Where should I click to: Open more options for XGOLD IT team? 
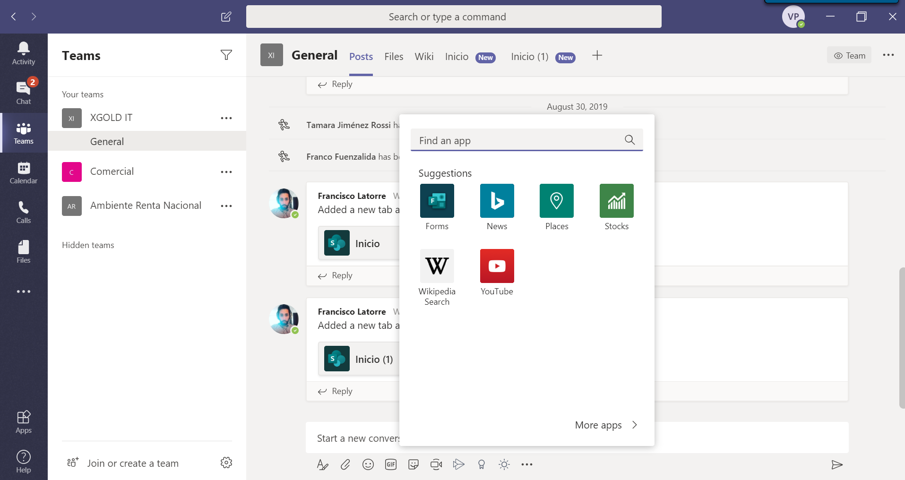(x=226, y=118)
